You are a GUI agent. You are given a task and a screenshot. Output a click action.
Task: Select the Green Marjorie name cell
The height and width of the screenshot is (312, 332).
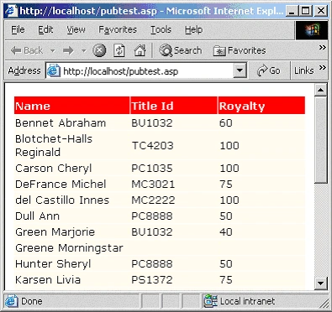(x=72, y=231)
